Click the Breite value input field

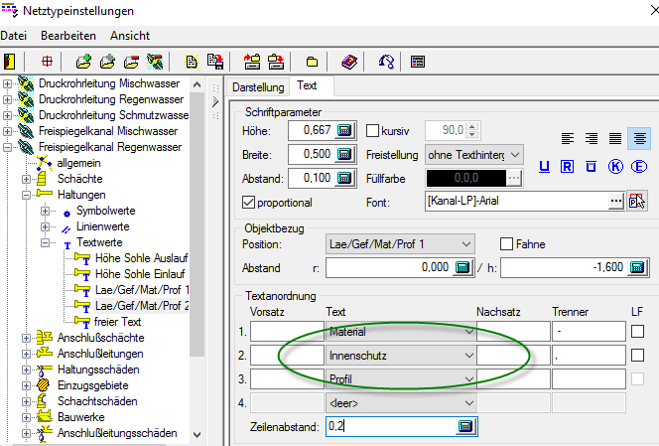click(x=311, y=154)
